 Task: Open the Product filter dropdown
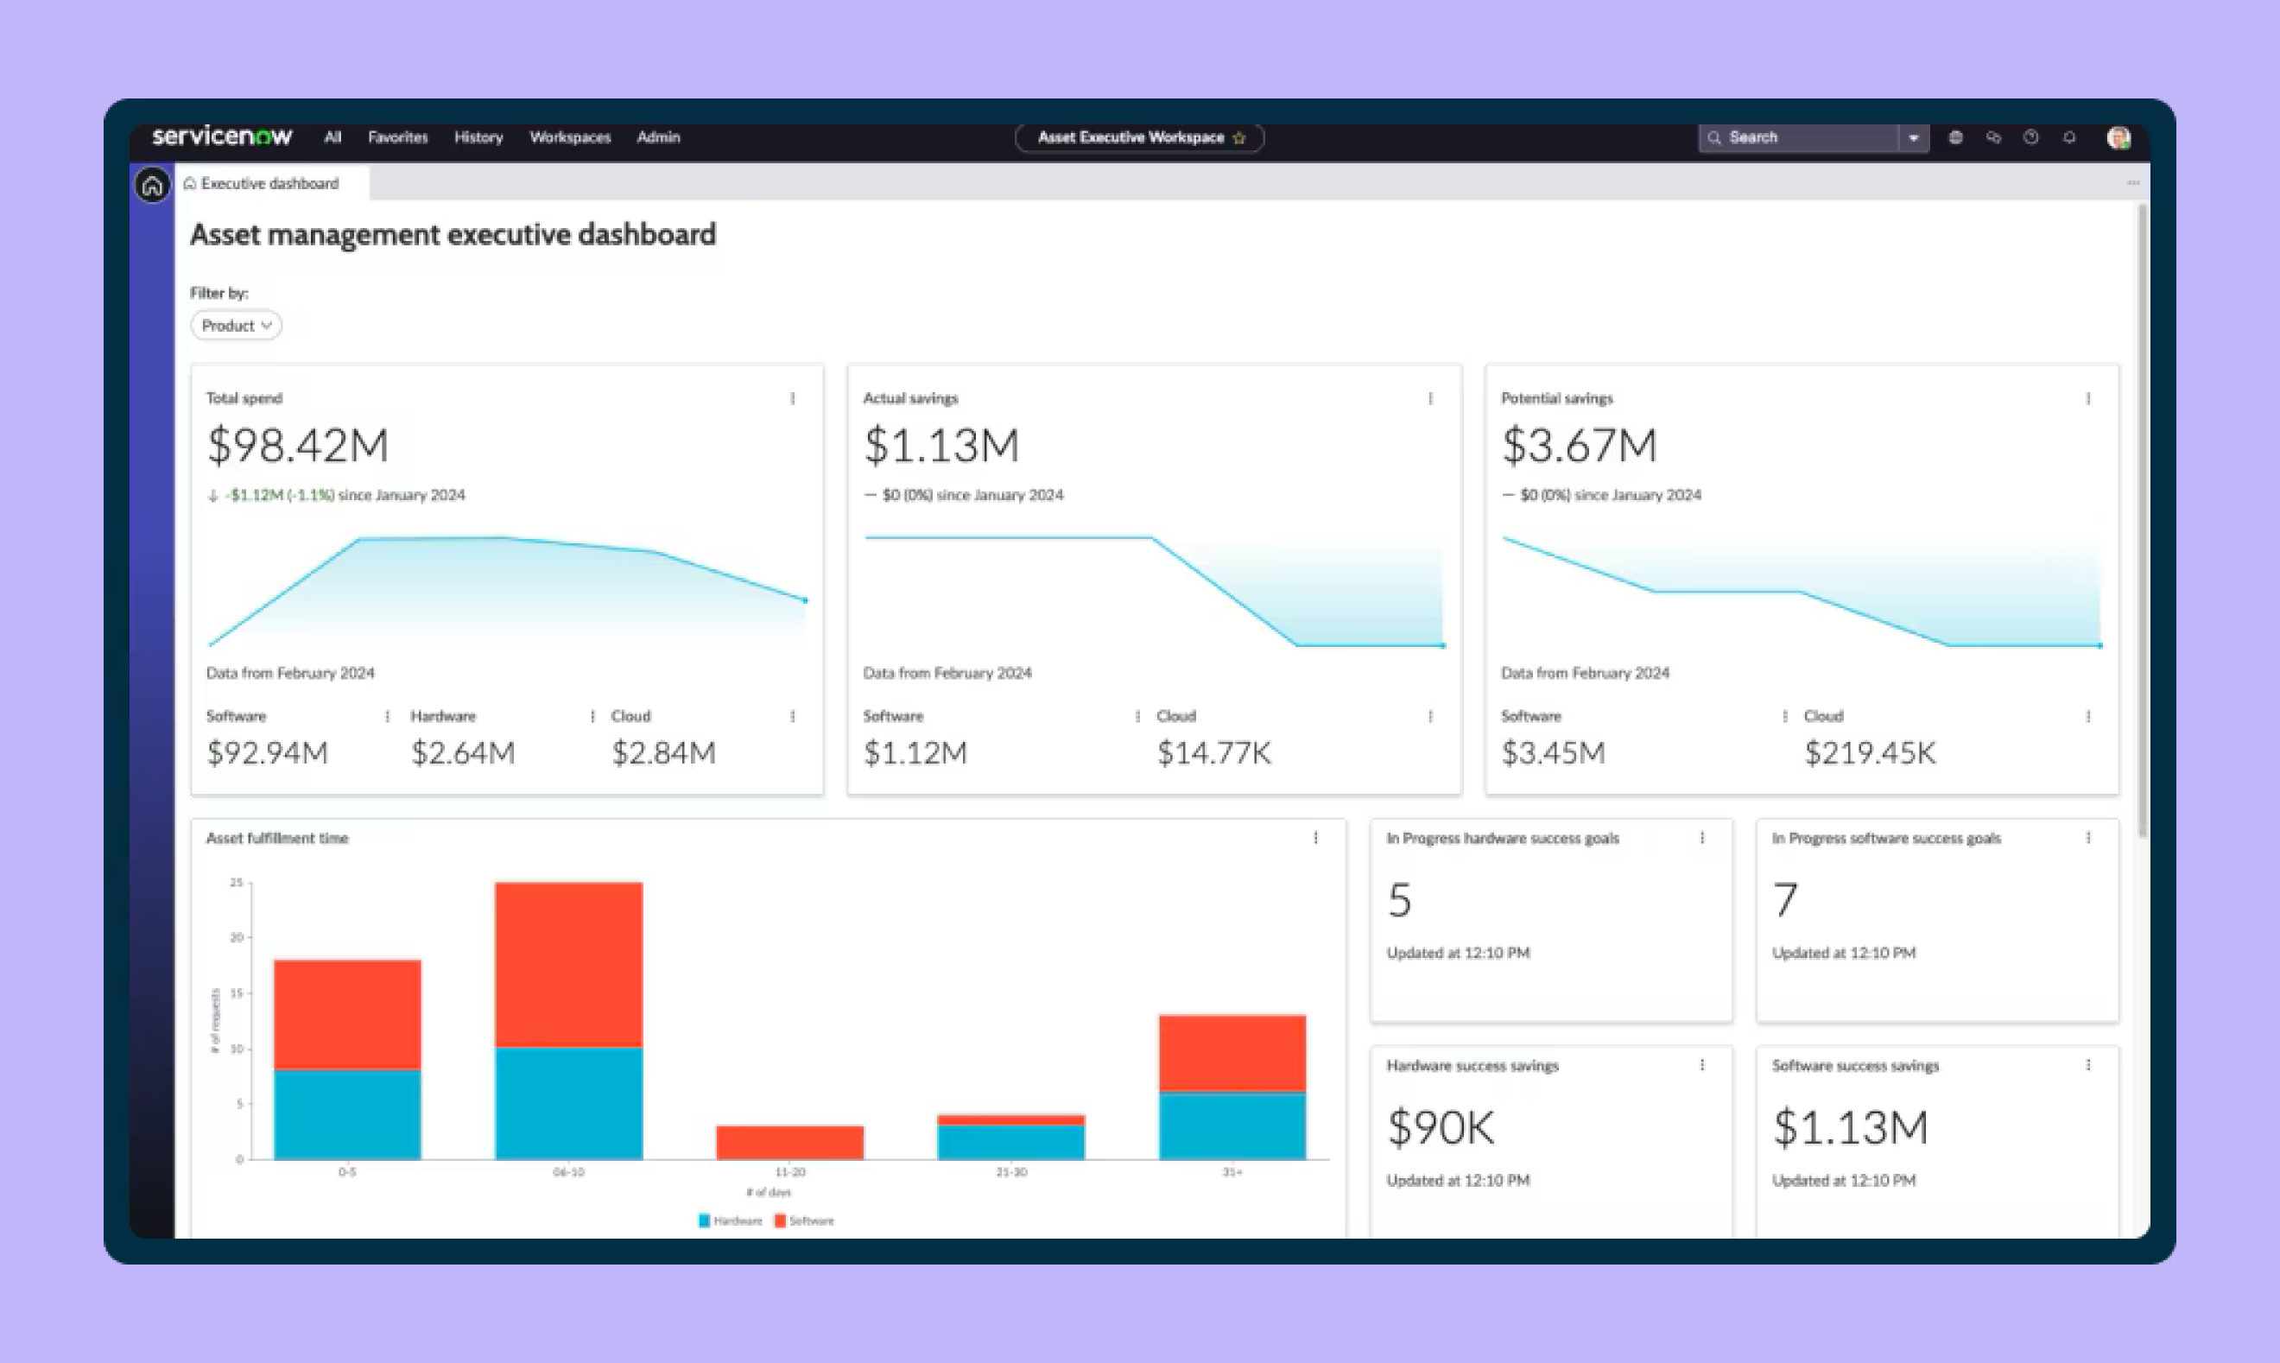pos(235,325)
